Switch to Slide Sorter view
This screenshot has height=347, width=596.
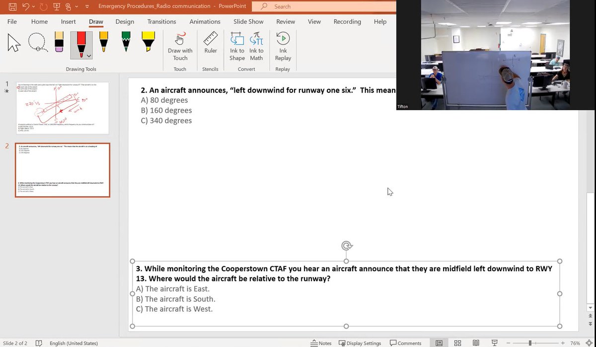pos(457,343)
